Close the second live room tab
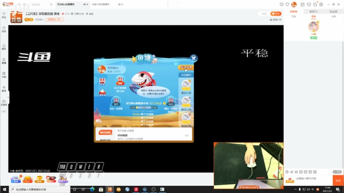This screenshot has height=193, width=344. point(122,4)
